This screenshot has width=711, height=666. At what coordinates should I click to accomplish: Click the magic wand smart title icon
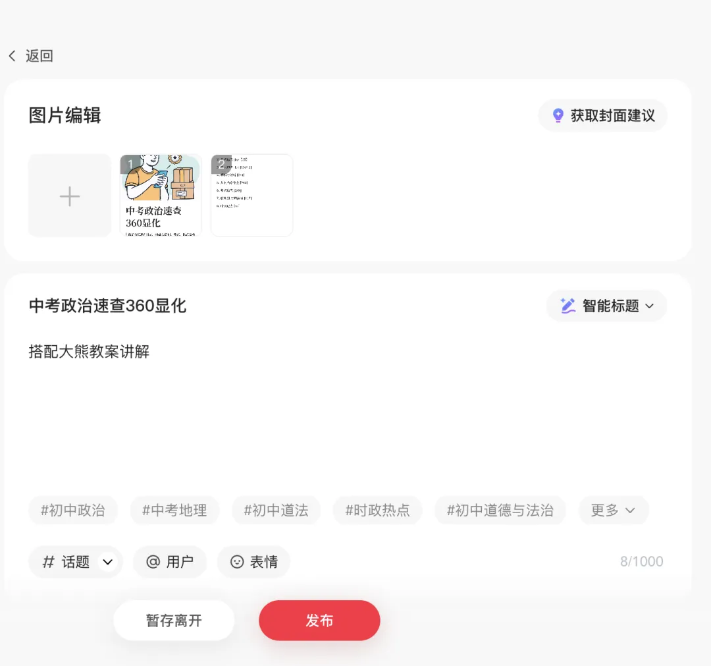[567, 305]
